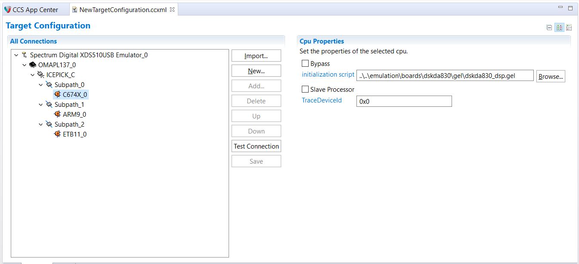579x264 pixels.
Task: Collapse the Spectrum Digital XDS510USB Emulator_0 node
Action: coord(16,55)
